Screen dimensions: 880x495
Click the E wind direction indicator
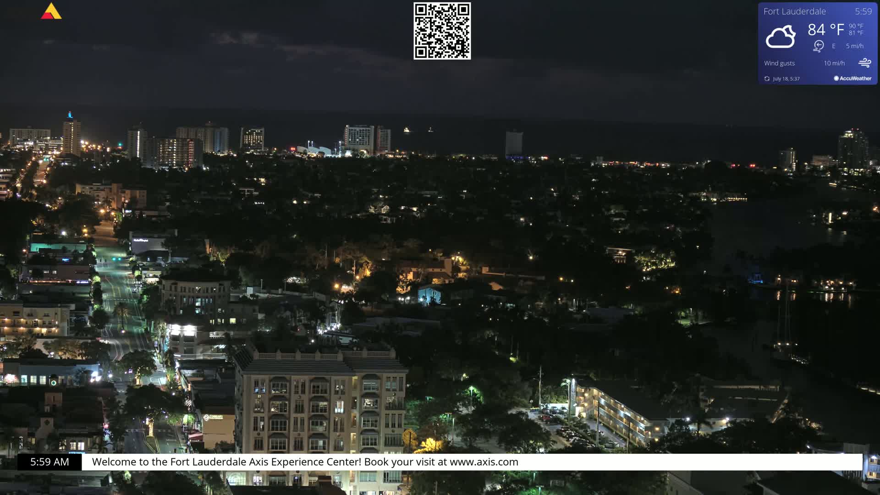click(x=833, y=46)
